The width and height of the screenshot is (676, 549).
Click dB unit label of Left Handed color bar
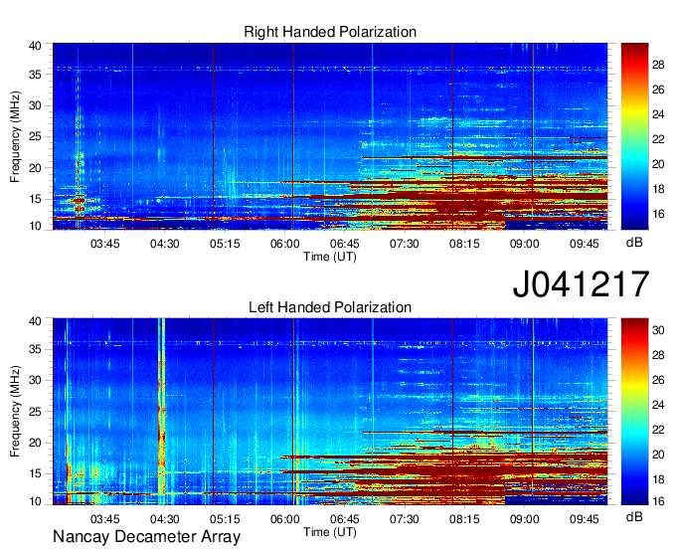634,516
